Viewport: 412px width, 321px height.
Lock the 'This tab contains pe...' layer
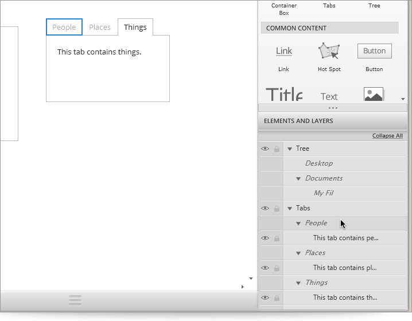[277, 238]
